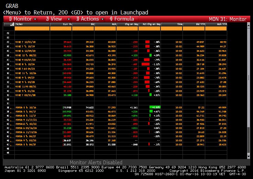The width and height of the screenshot is (253, 179).
Task: Click the red -1.12% percent change bar
Action: coord(145,64)
